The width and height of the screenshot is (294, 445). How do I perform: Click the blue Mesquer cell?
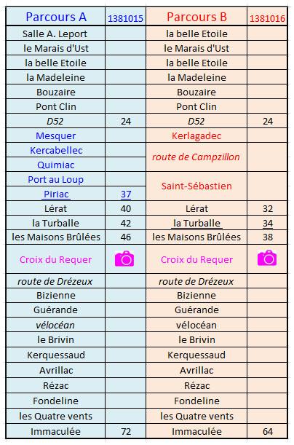(x=55, y=135)
